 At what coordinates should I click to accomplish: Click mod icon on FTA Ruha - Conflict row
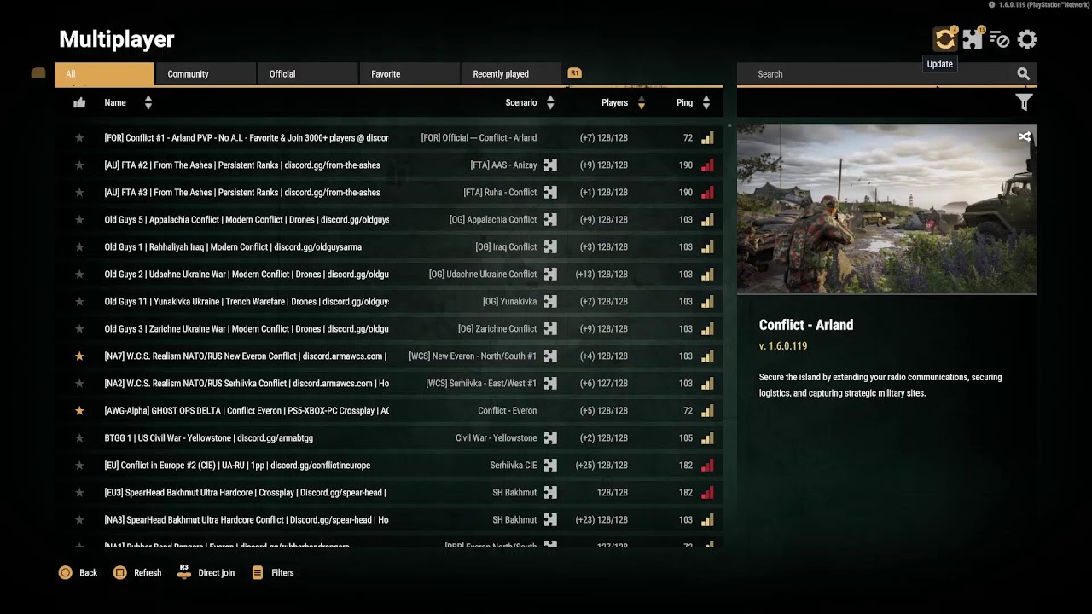click(550, 193)
